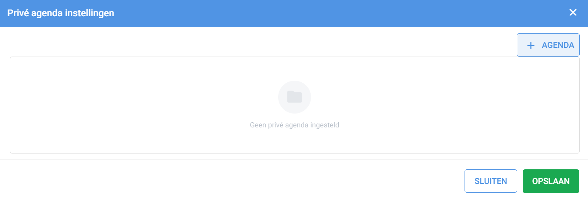The image size is (588, 199).
Task: Click the 'Geen privé agenda ingesteld' text
Action: (294, 125)
